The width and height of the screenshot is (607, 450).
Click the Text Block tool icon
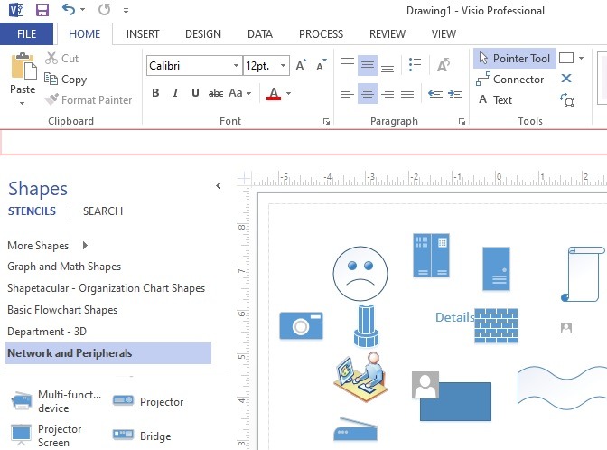[566, 99]
